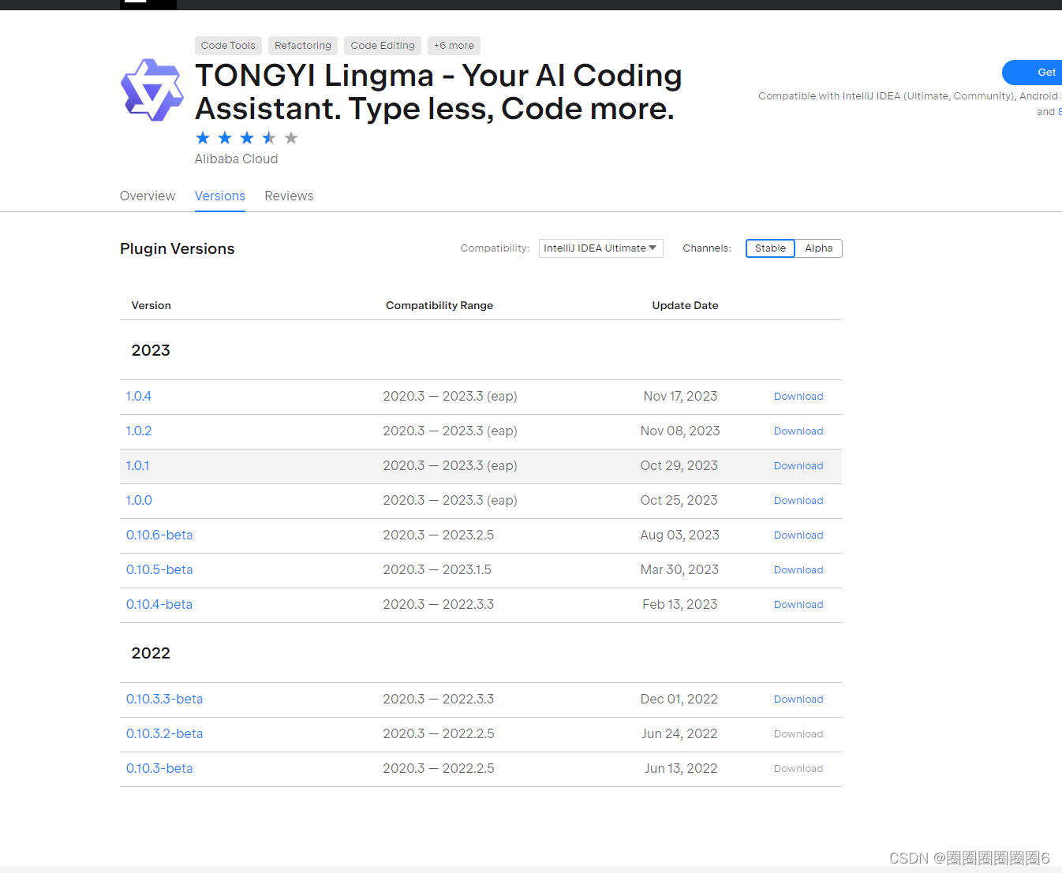1062x873 pixels.
Task: Click the Jun 13, 2022 update date
Action: (x=681, y=769)
